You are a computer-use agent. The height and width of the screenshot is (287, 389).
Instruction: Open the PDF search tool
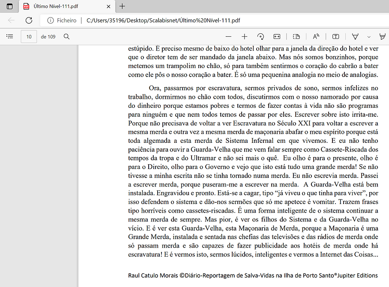click(x=66, y=37)
